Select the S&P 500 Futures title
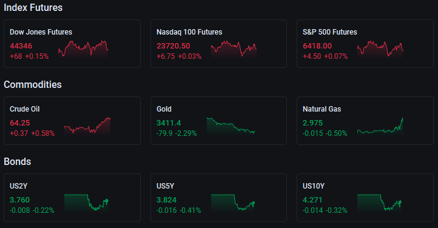Viewport: 438px width, 228px height. pos(329,32)
